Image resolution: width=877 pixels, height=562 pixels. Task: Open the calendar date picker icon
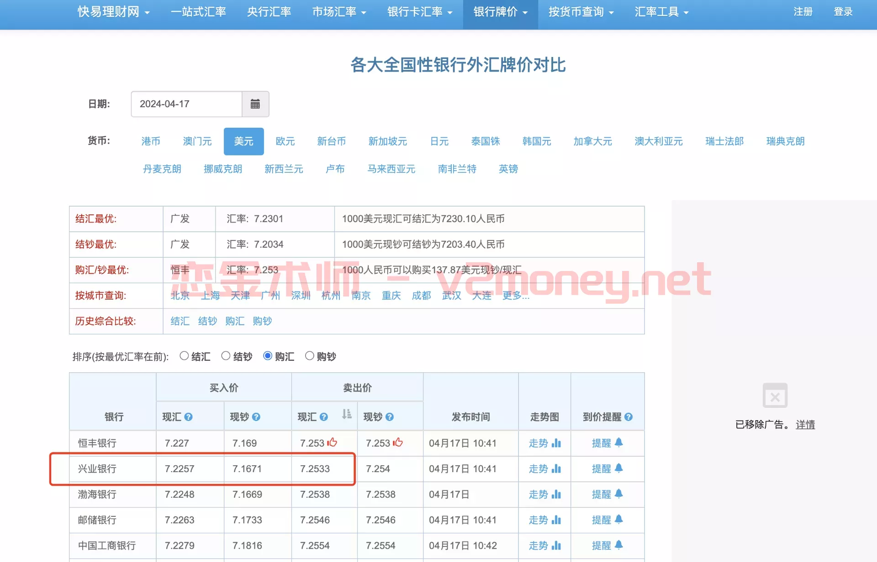pos(255,104)
